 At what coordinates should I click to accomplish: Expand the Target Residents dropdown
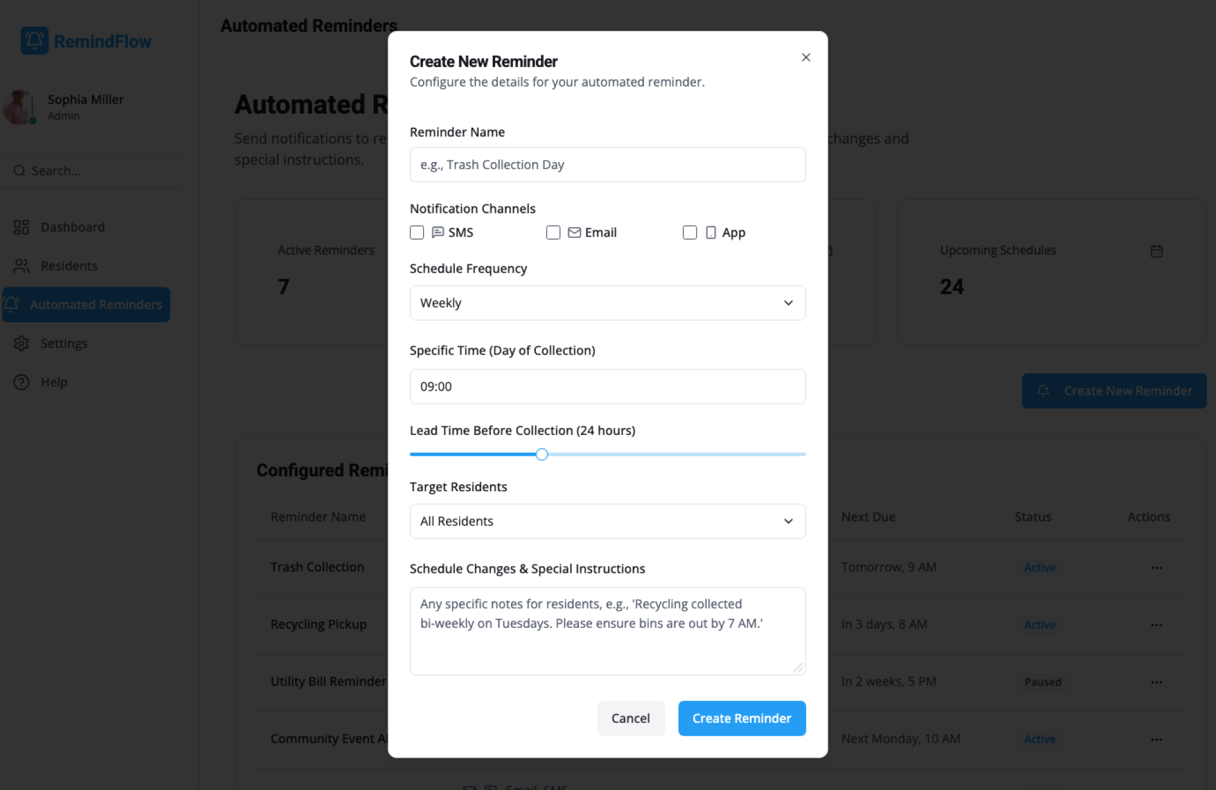pos(607,521)
